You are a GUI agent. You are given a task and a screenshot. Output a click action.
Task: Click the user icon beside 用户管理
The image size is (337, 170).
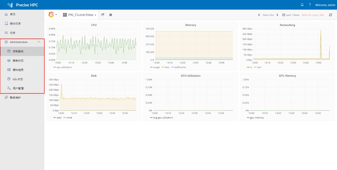coord(9,88)
